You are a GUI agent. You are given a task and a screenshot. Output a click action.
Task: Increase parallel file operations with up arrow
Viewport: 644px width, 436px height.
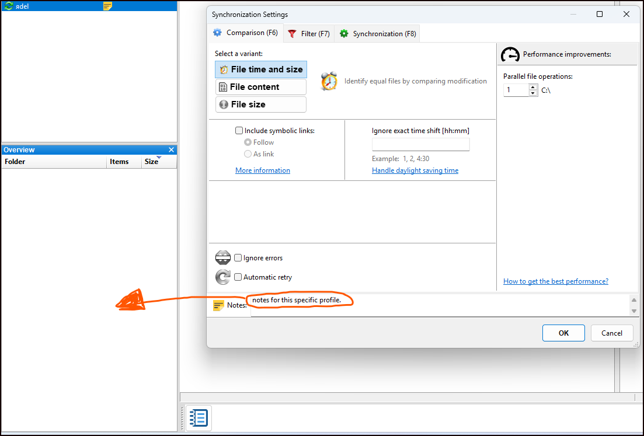[x=533, y=87]
